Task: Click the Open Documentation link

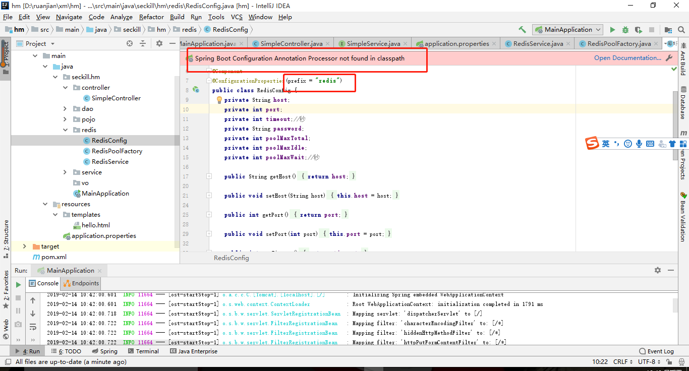Action: [x=627, y=58]
